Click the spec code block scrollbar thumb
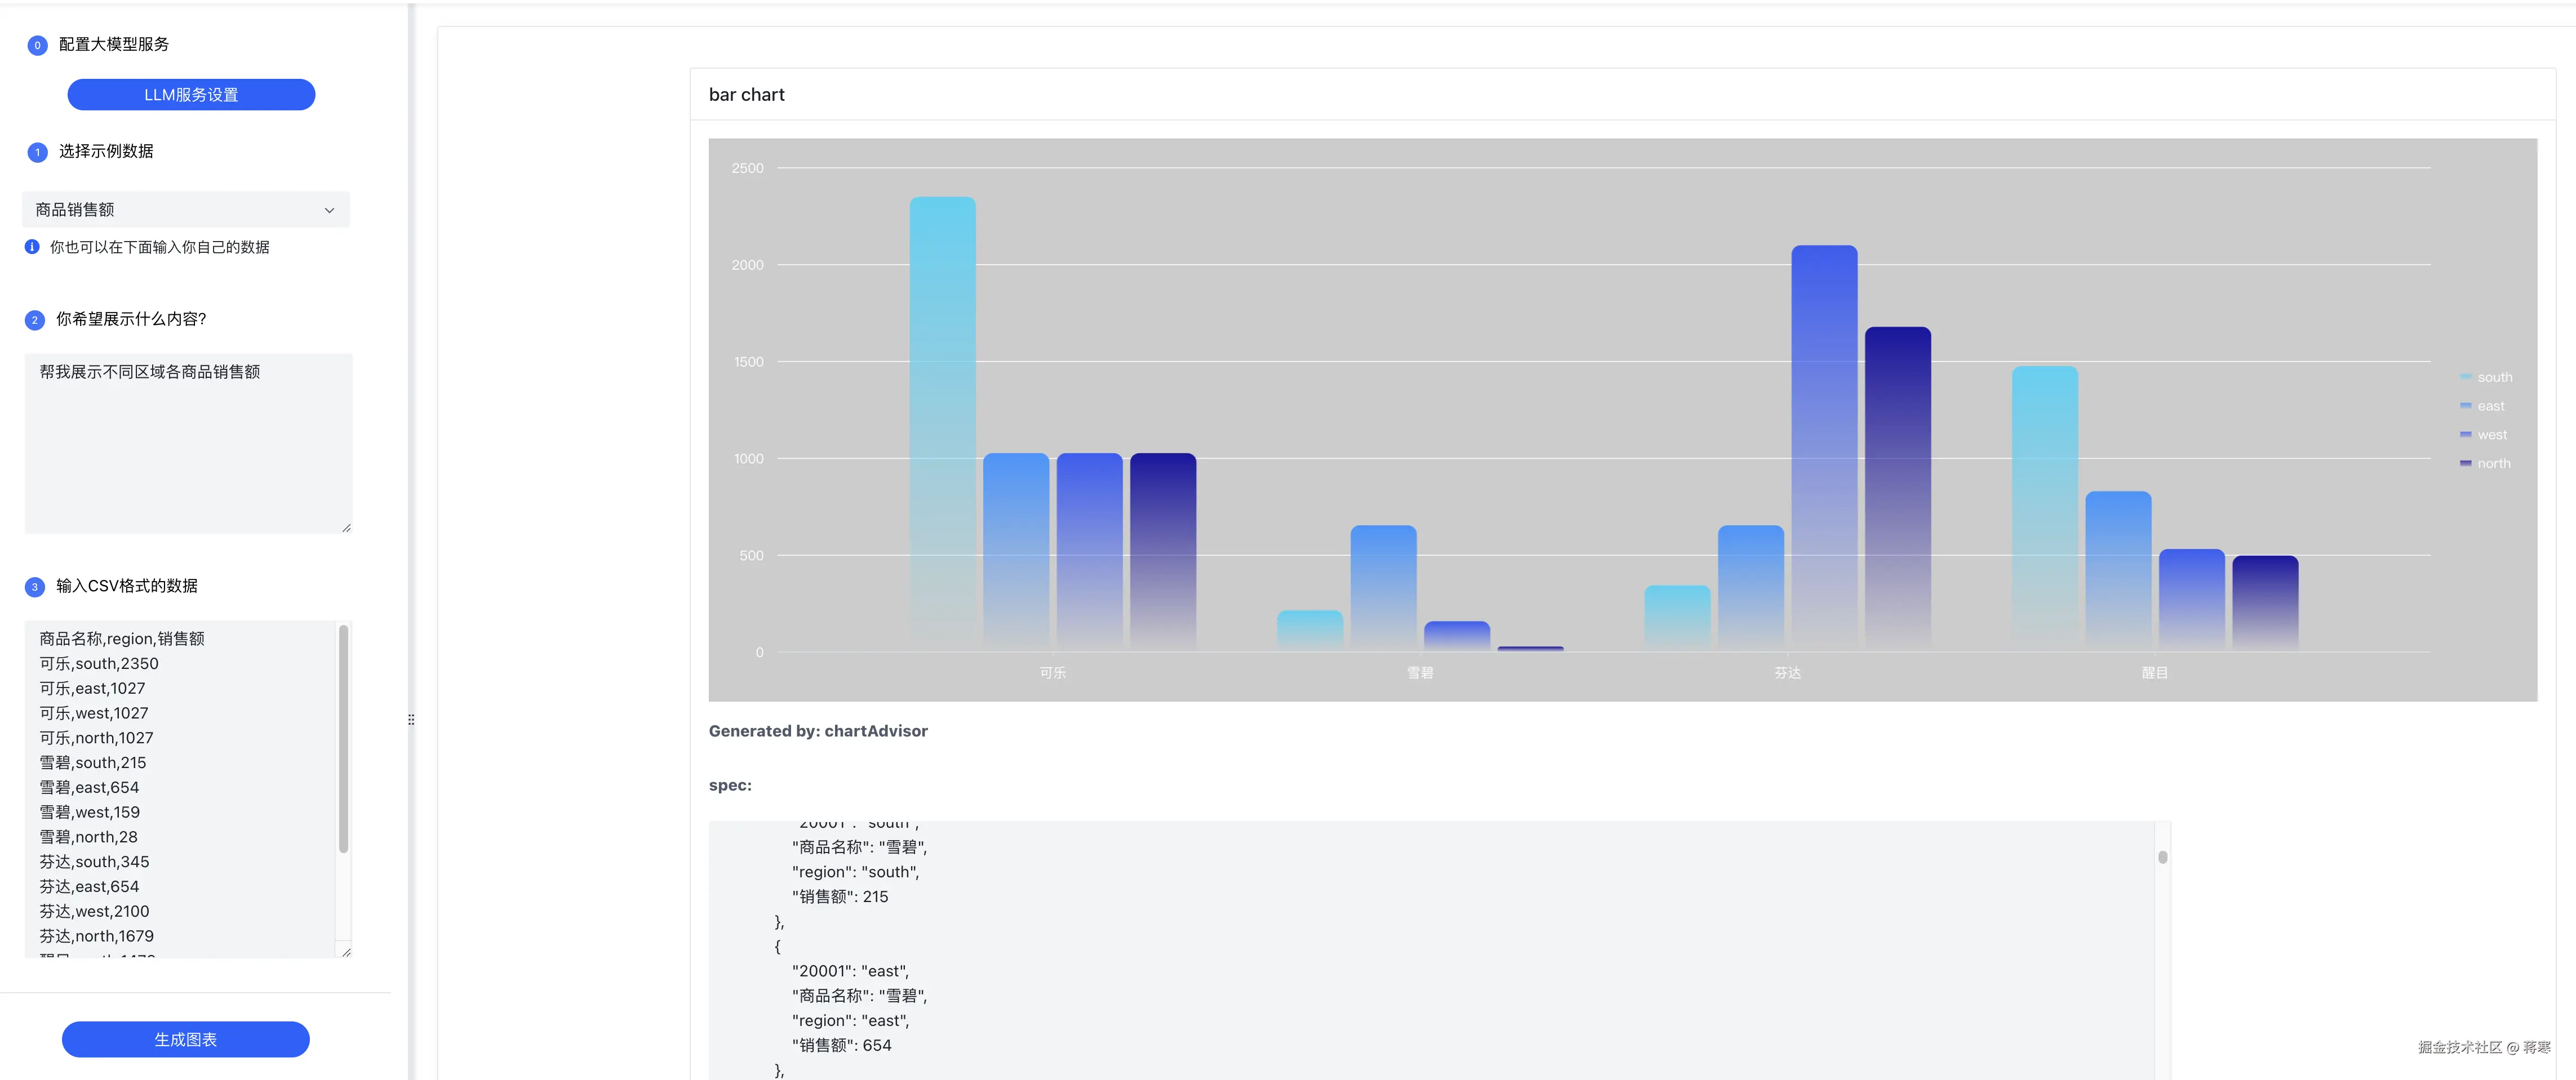The height and width of the screenshot is (1080, 2576). 2162,857
